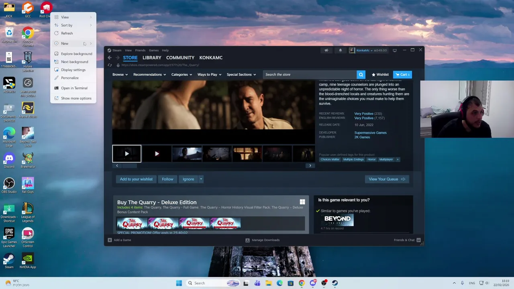Choose Display settings in context menu
This screenshot has height=289, width=514.
(x=73, y=70)
